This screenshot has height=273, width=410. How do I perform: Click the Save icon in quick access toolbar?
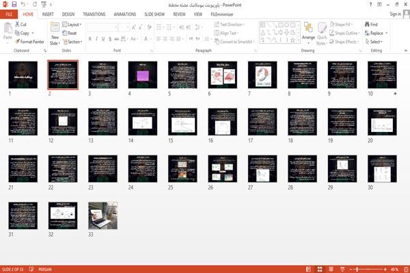14,5
